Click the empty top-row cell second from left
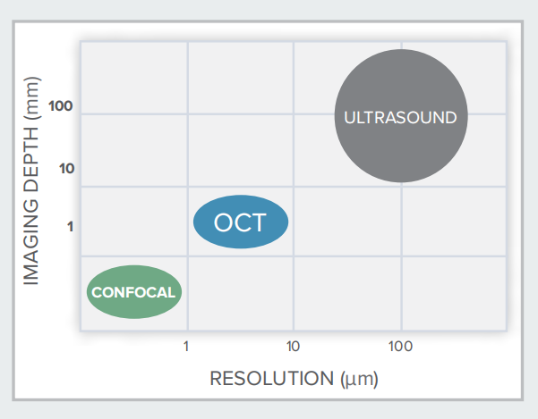538x419 pixels. 240,77
